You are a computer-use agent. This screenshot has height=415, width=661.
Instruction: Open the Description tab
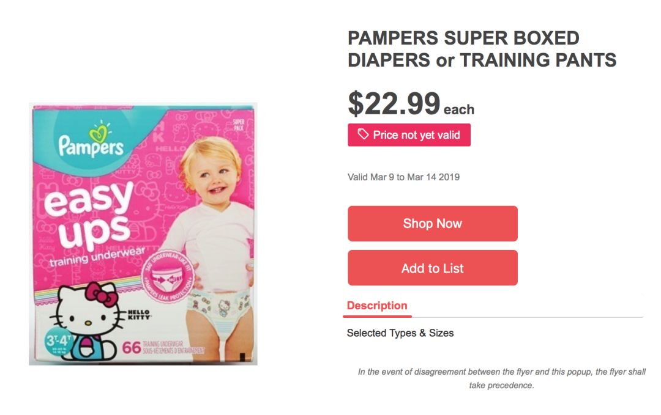coord(377,306)
